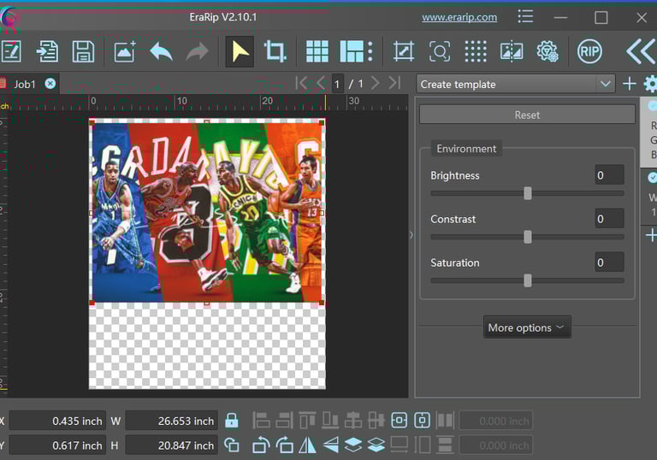657x460 pixels.
Task: Activate the arrow selection tool
Action: point(240,51)
